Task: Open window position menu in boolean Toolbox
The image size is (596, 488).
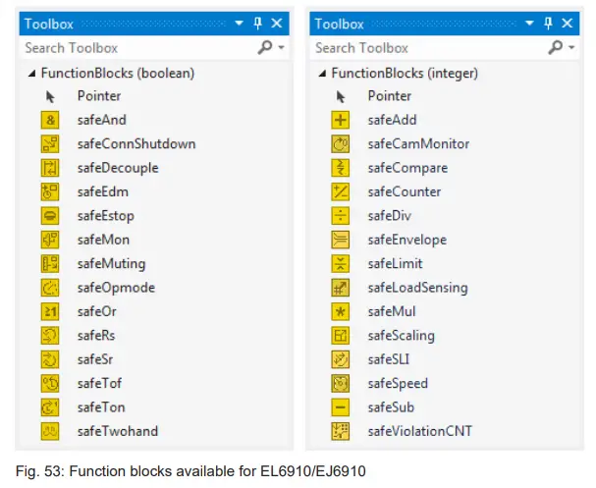Action: (x=239, y=24)
